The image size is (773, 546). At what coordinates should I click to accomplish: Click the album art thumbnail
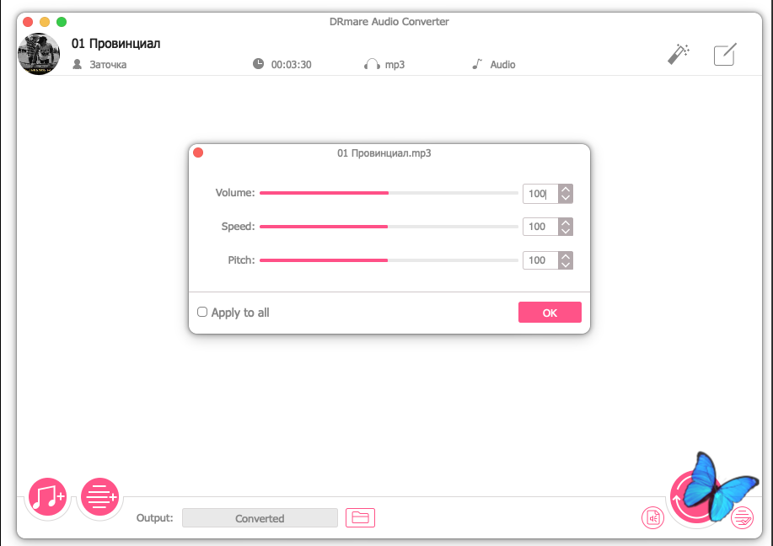(39, 55)
